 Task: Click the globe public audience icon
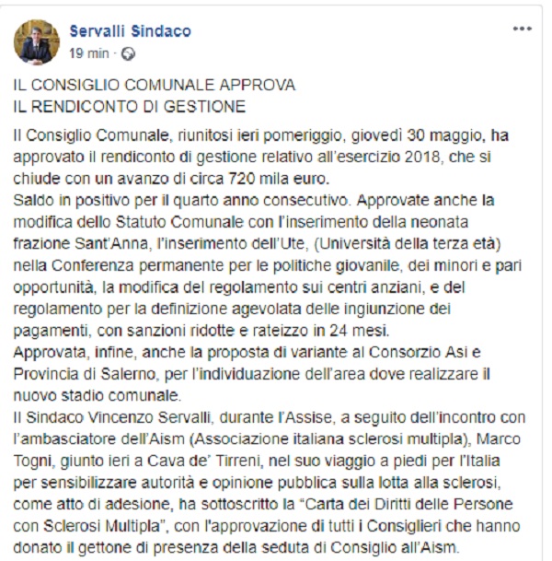pos(128,54)
